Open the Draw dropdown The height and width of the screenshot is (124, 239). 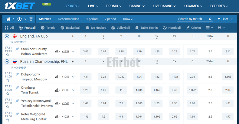pyautogui.click(x=128, y=19)
